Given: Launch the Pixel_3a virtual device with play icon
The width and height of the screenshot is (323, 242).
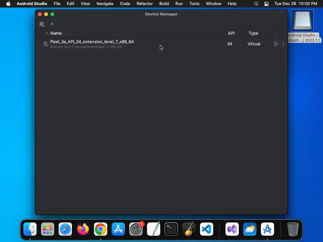Looking at the screenshot, I should point(276,44).
